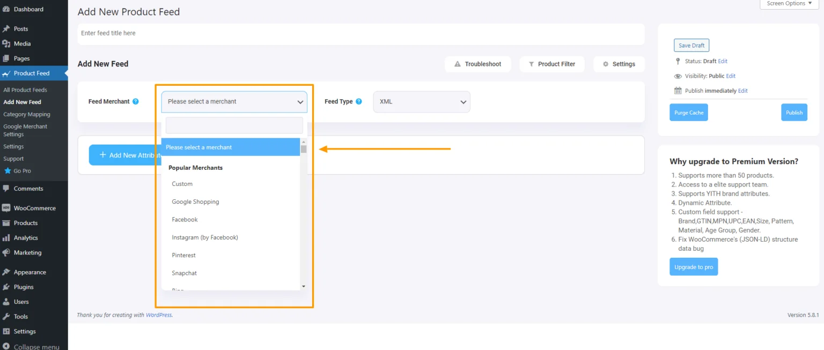The width and height of the screenshot is (824, 350).
Task: Click the Product Filter button label
Action: click(x=556, y=64)
